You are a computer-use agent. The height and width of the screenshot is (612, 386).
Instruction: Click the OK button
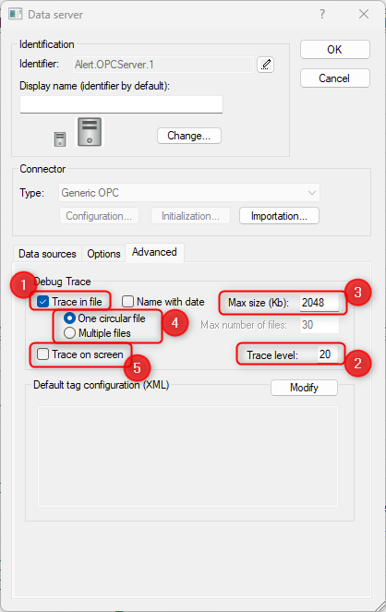point(335,50)
